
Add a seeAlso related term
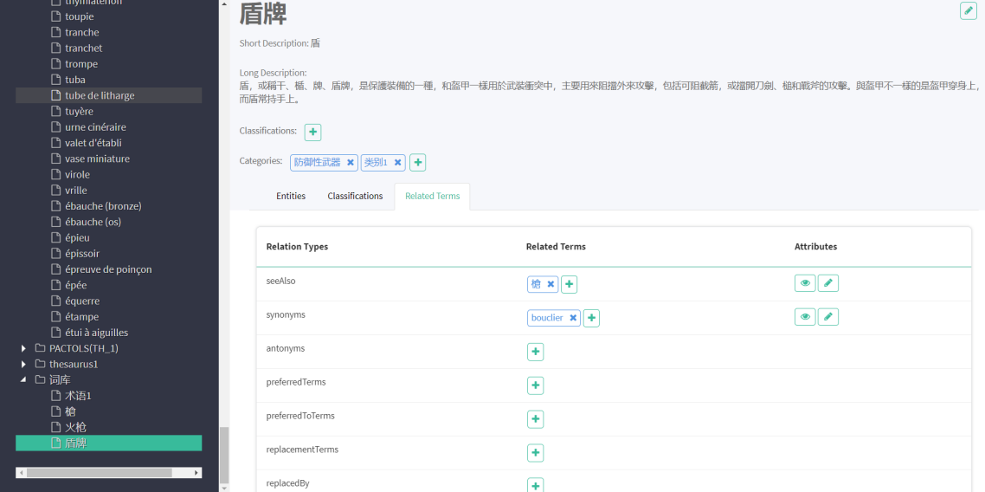pos(569,284)
